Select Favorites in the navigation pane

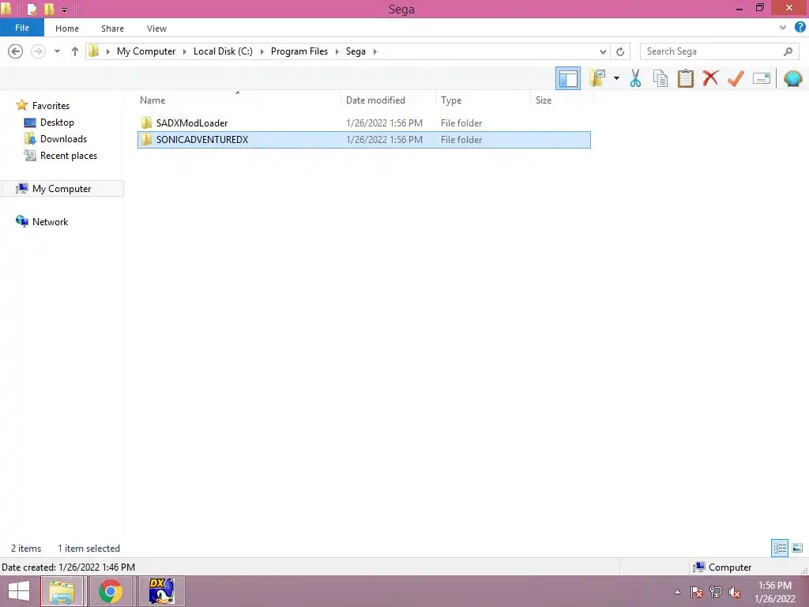click(x=51, y=106)
